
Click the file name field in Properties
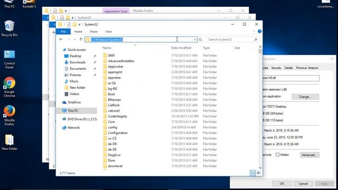click(x=291, y=78)
